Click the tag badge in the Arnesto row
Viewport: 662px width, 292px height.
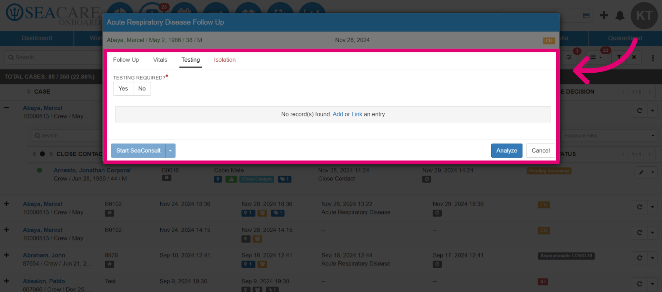(284, 179)
